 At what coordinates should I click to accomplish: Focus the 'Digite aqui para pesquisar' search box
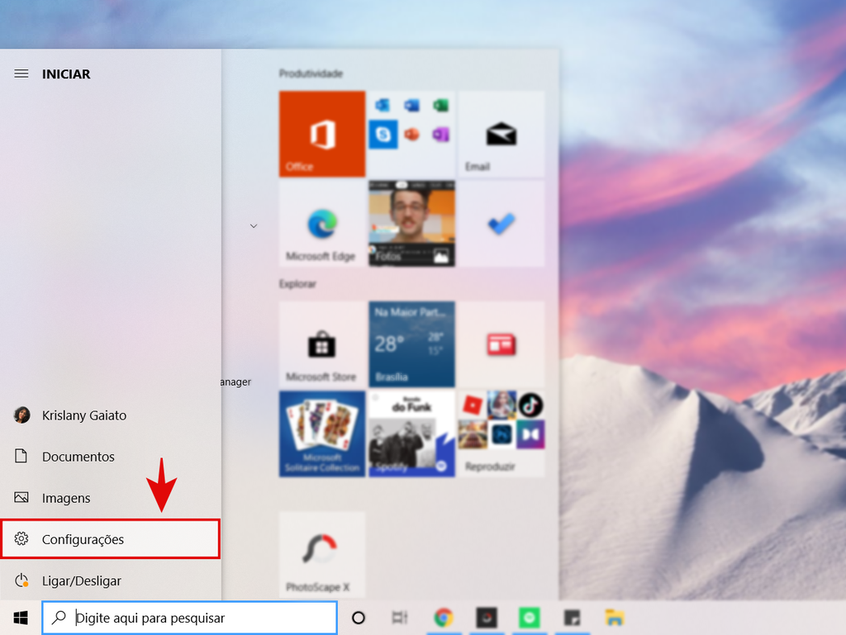(x=190, y=618)
